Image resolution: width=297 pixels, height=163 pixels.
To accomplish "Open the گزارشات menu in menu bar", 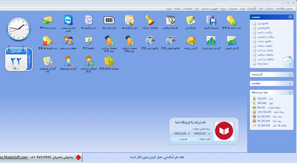I will 252,9.
